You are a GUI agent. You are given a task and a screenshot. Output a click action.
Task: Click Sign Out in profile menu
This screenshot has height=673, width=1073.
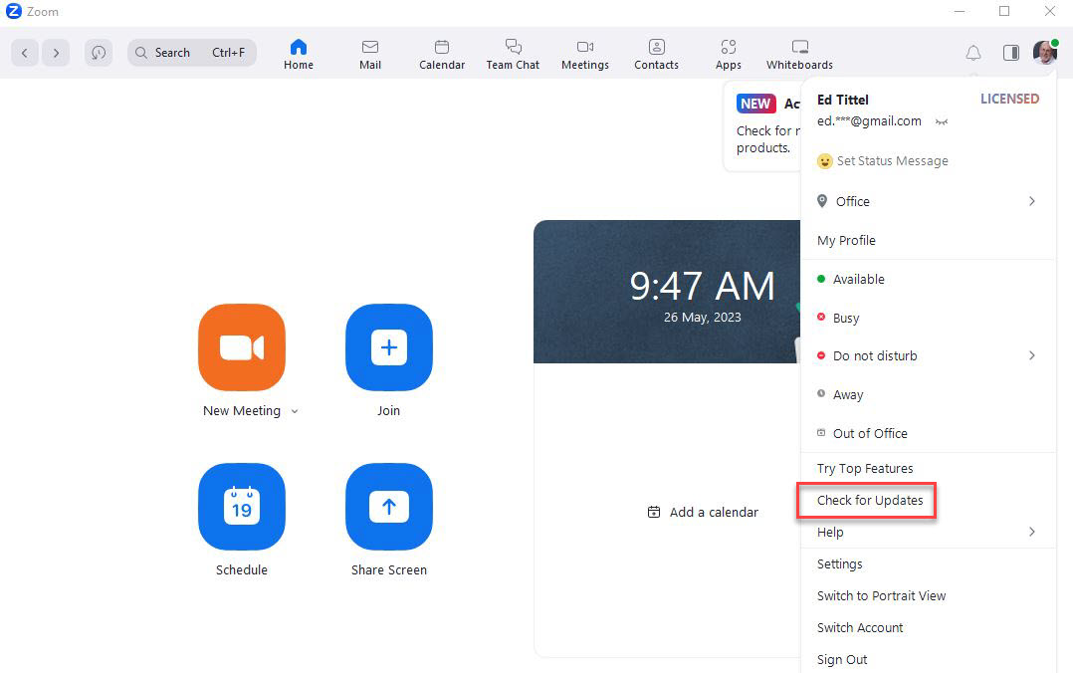(842, 659)
